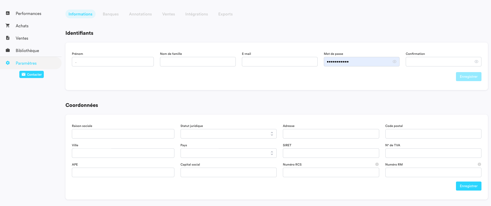Click the Bibliothèque briefcase icon
This screenshot has width=491, height=206.
pos(8,50)
